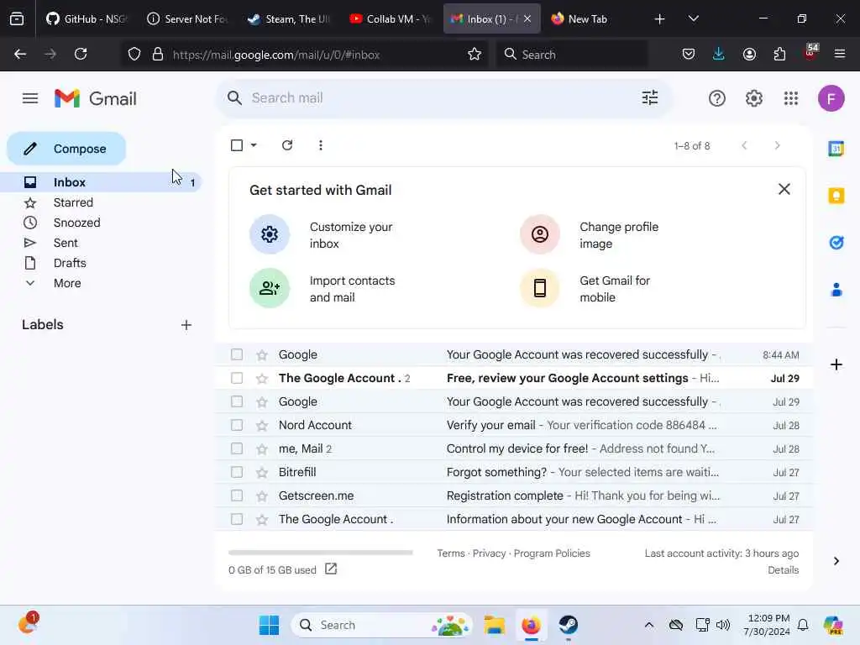This screenshot has height=645, width=860.
Task: Compose a new email
Action: point(66,149)
